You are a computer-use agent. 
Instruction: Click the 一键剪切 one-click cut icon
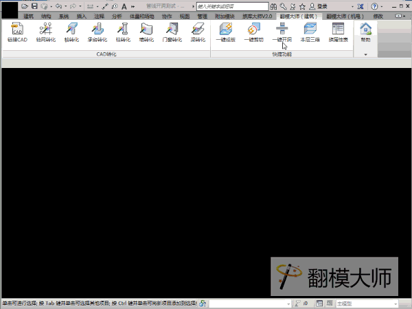click(x=254, y=32)
